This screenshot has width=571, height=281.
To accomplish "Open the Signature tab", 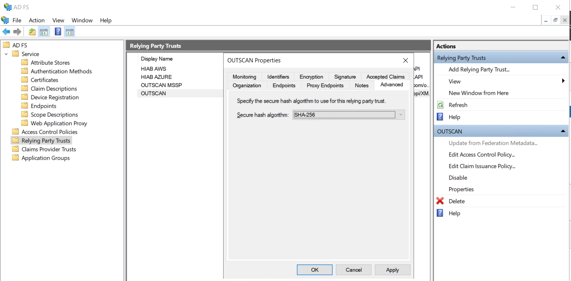I will 345,77.
